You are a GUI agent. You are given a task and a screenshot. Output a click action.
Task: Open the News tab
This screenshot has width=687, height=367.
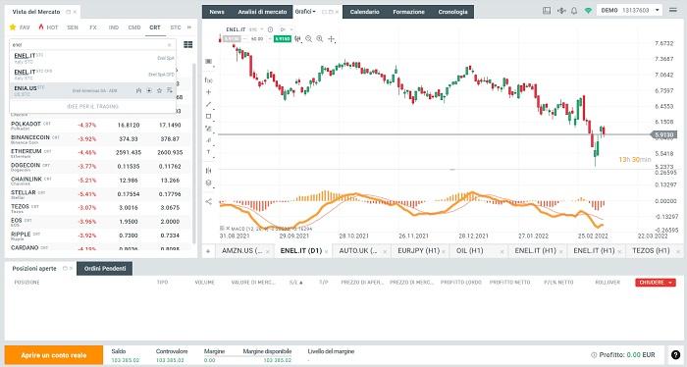coord(217,12)
